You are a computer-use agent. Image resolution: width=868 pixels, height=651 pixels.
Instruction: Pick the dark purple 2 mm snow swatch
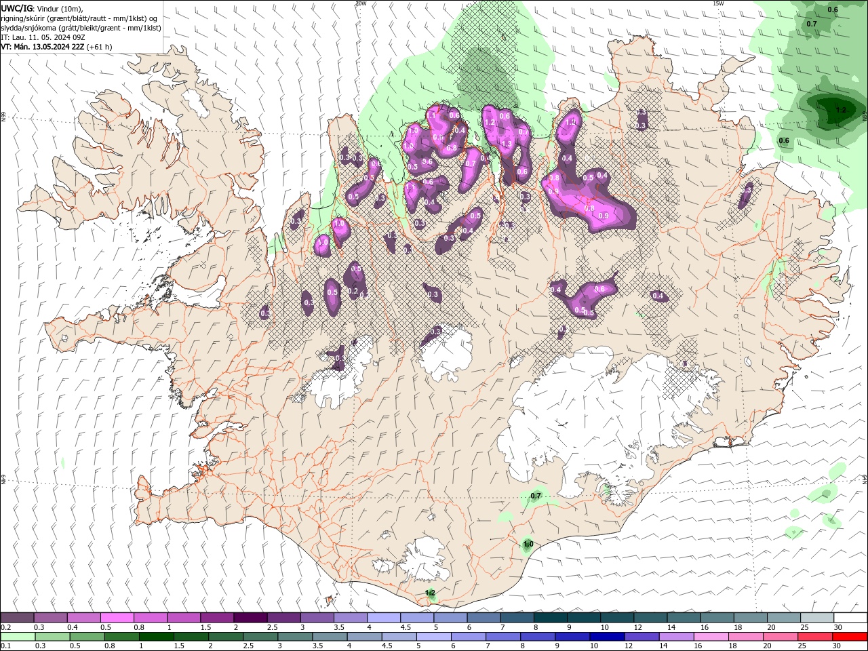click(250, 618)
